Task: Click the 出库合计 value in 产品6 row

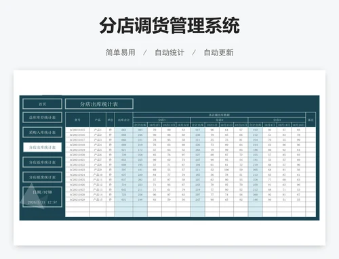Action: 123,155
